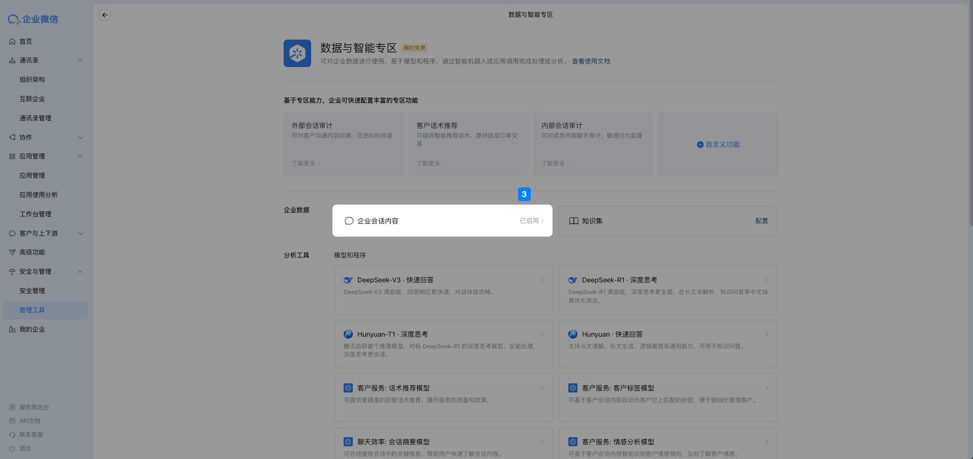Open 配置 for the 知识集 card

click(762, 221)
